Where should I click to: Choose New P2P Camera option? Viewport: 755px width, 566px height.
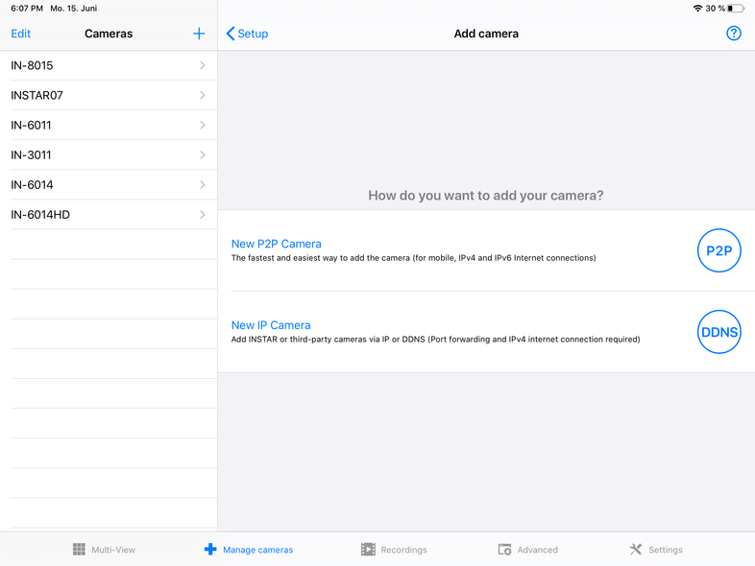coord(277,244)
